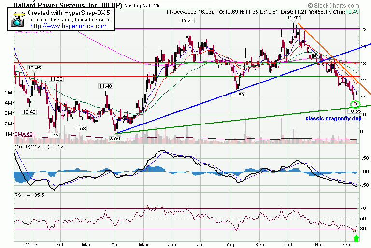Click the Jul label on the date axis
The width and height of the screenshot is (371, 248).
point(200,245)
